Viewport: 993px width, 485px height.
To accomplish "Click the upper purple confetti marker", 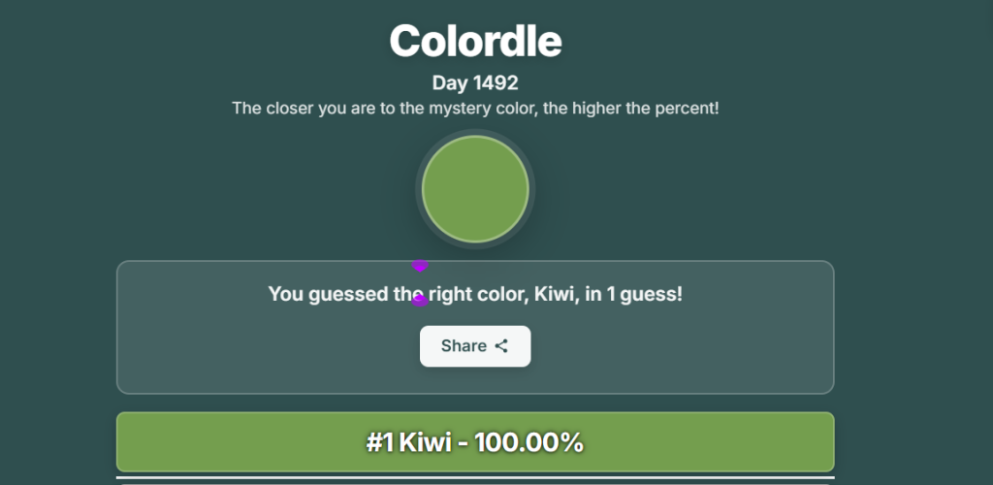I will tap(420, 264).
